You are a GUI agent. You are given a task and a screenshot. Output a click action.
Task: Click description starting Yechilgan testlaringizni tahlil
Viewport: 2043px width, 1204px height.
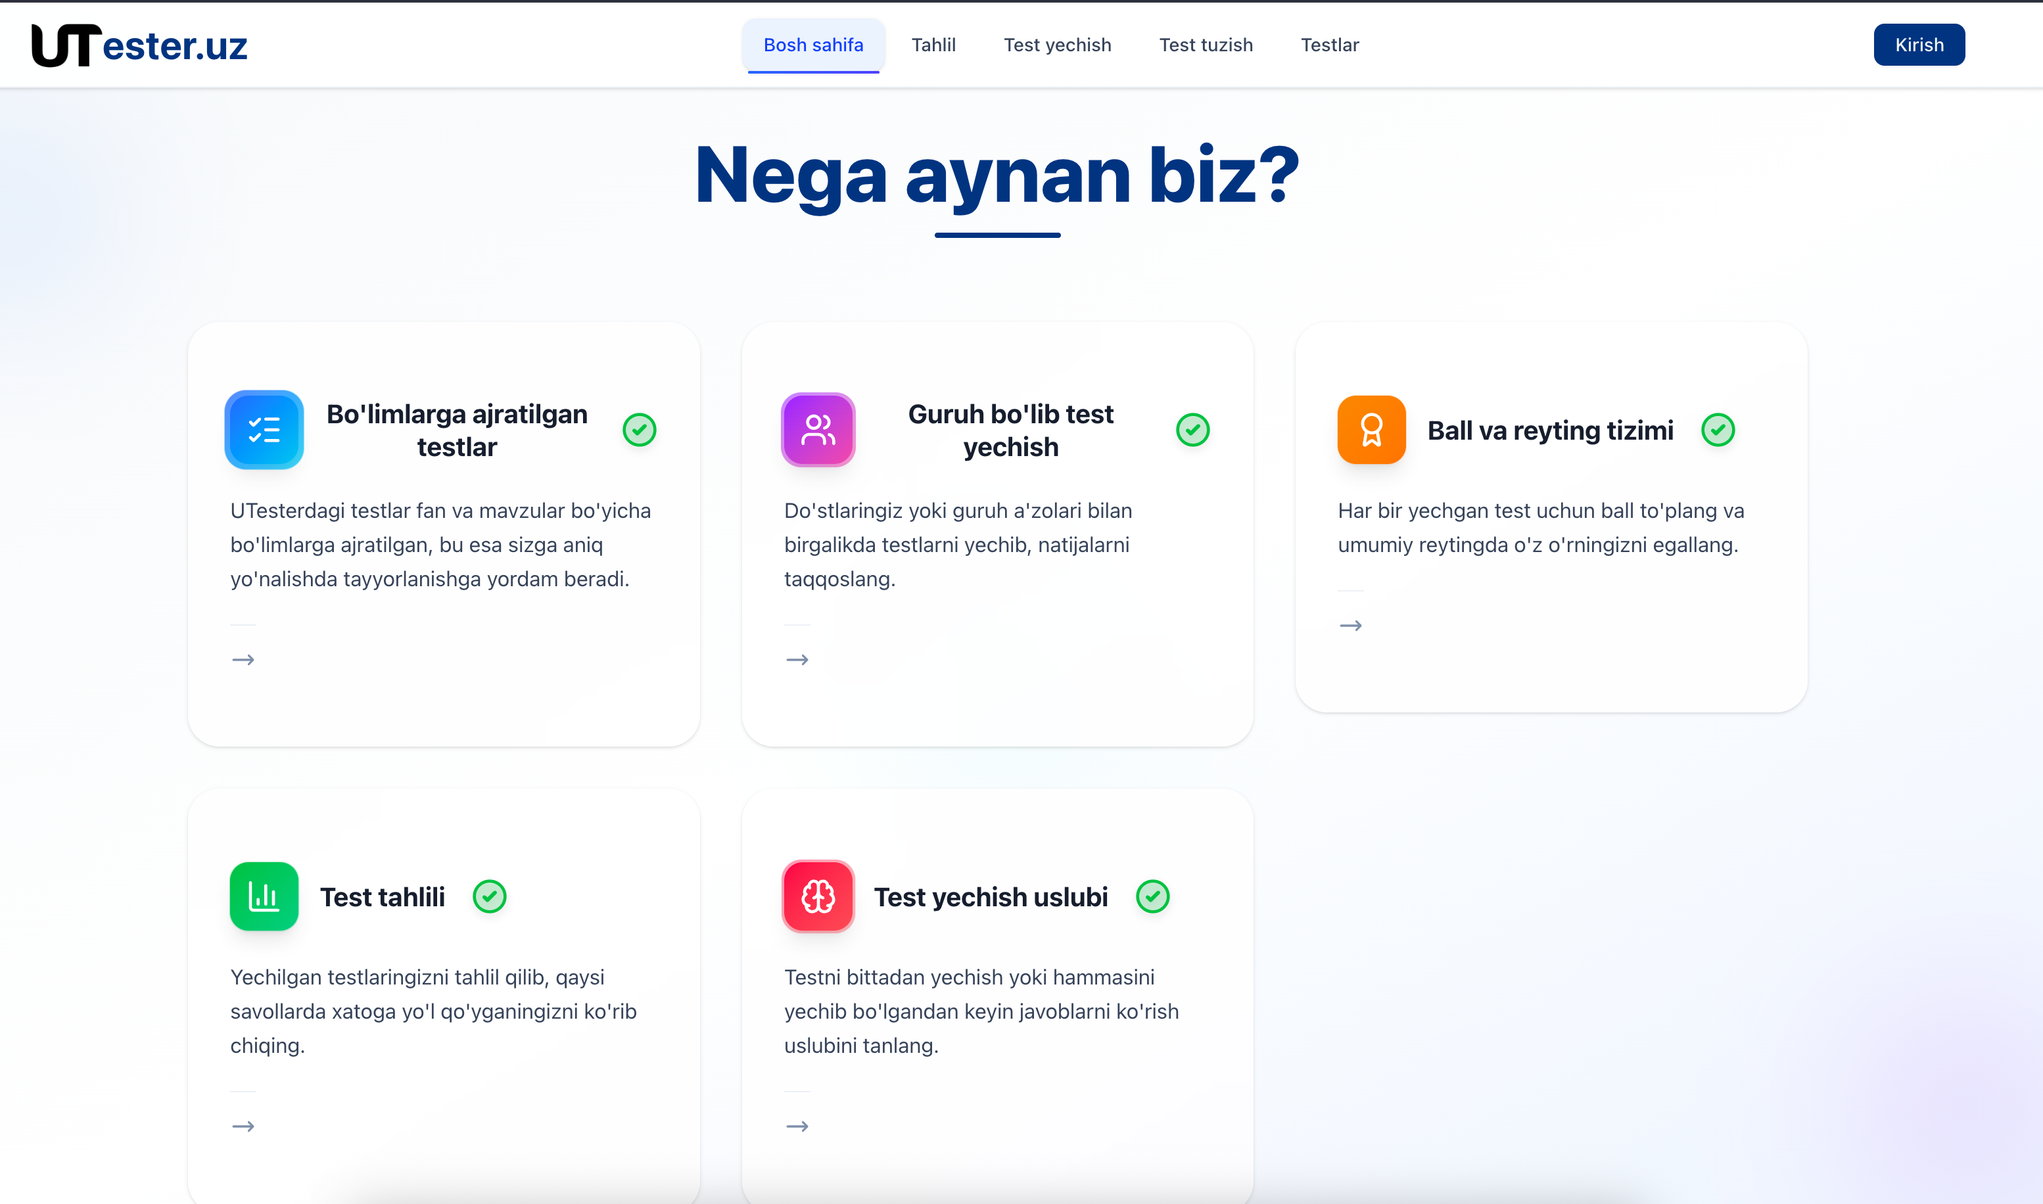click(x=433, y=1011)
